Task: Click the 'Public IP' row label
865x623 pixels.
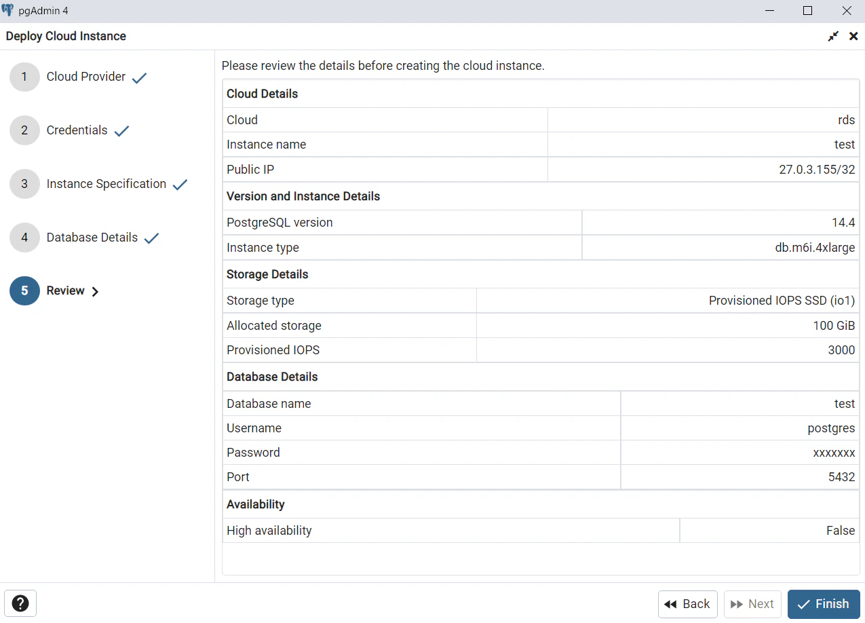Action: (250, 170)
